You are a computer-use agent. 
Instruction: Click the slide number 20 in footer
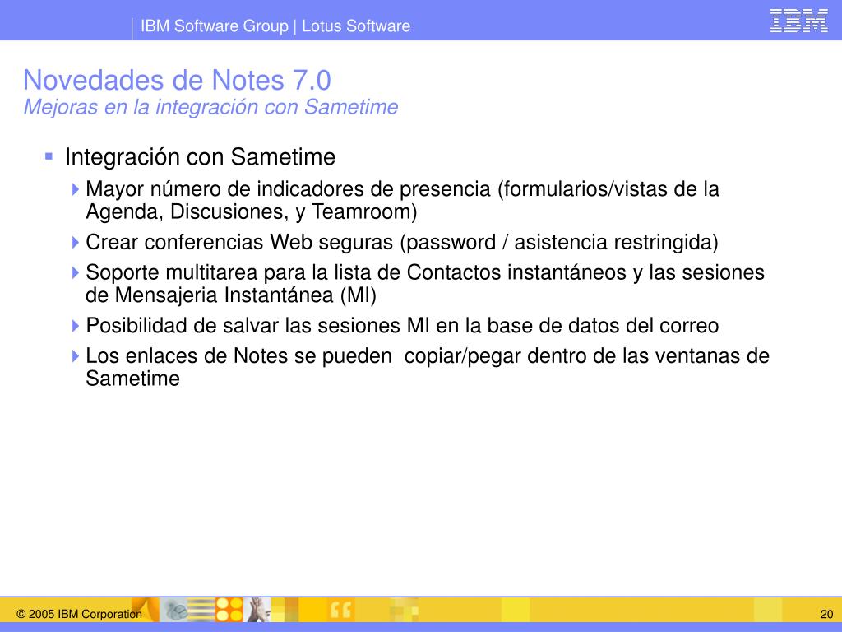tap(826, 614)
